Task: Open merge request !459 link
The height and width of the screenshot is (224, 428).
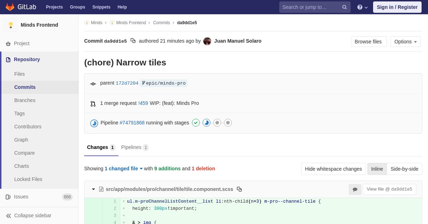Action: 143,103
